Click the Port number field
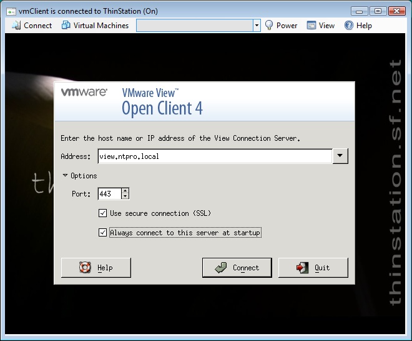Viewport: 412px width, 341px height. pyautogui.click(x=109, y=194)
